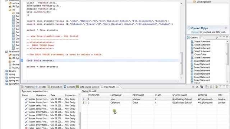Open the Javadoc tab

click(41, 87)
